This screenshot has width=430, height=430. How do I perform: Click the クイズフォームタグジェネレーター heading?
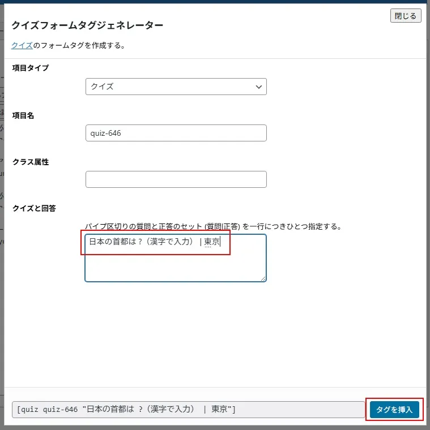tap(87, 25)
